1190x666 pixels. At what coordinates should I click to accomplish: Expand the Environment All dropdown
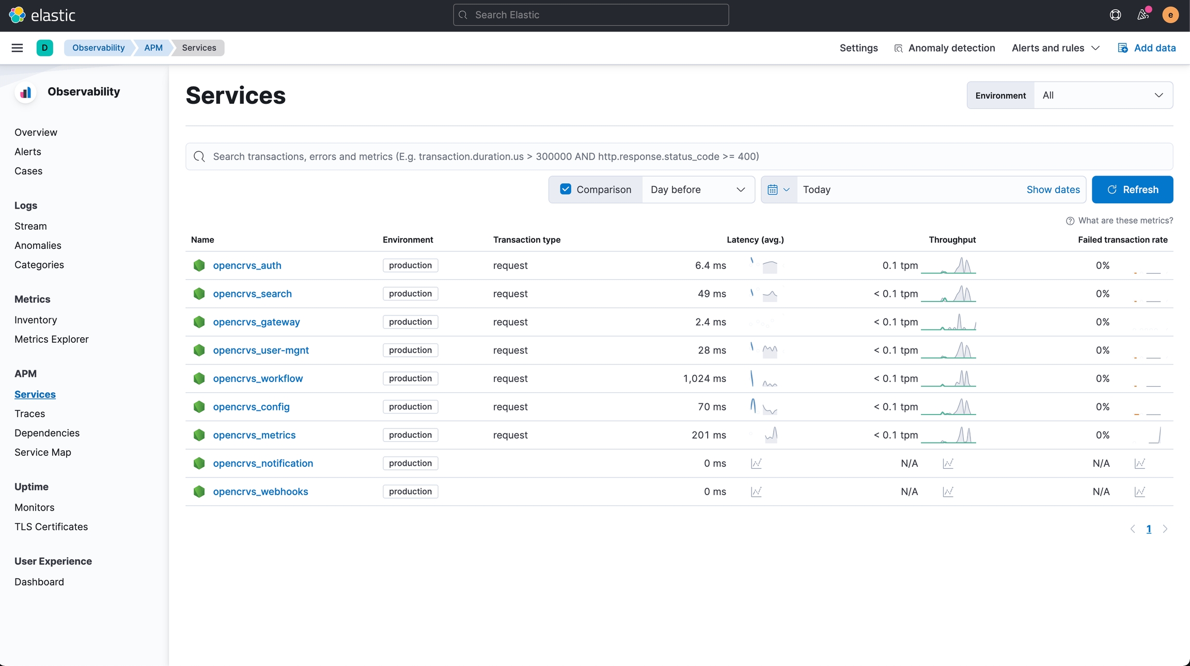(1103, 96)
